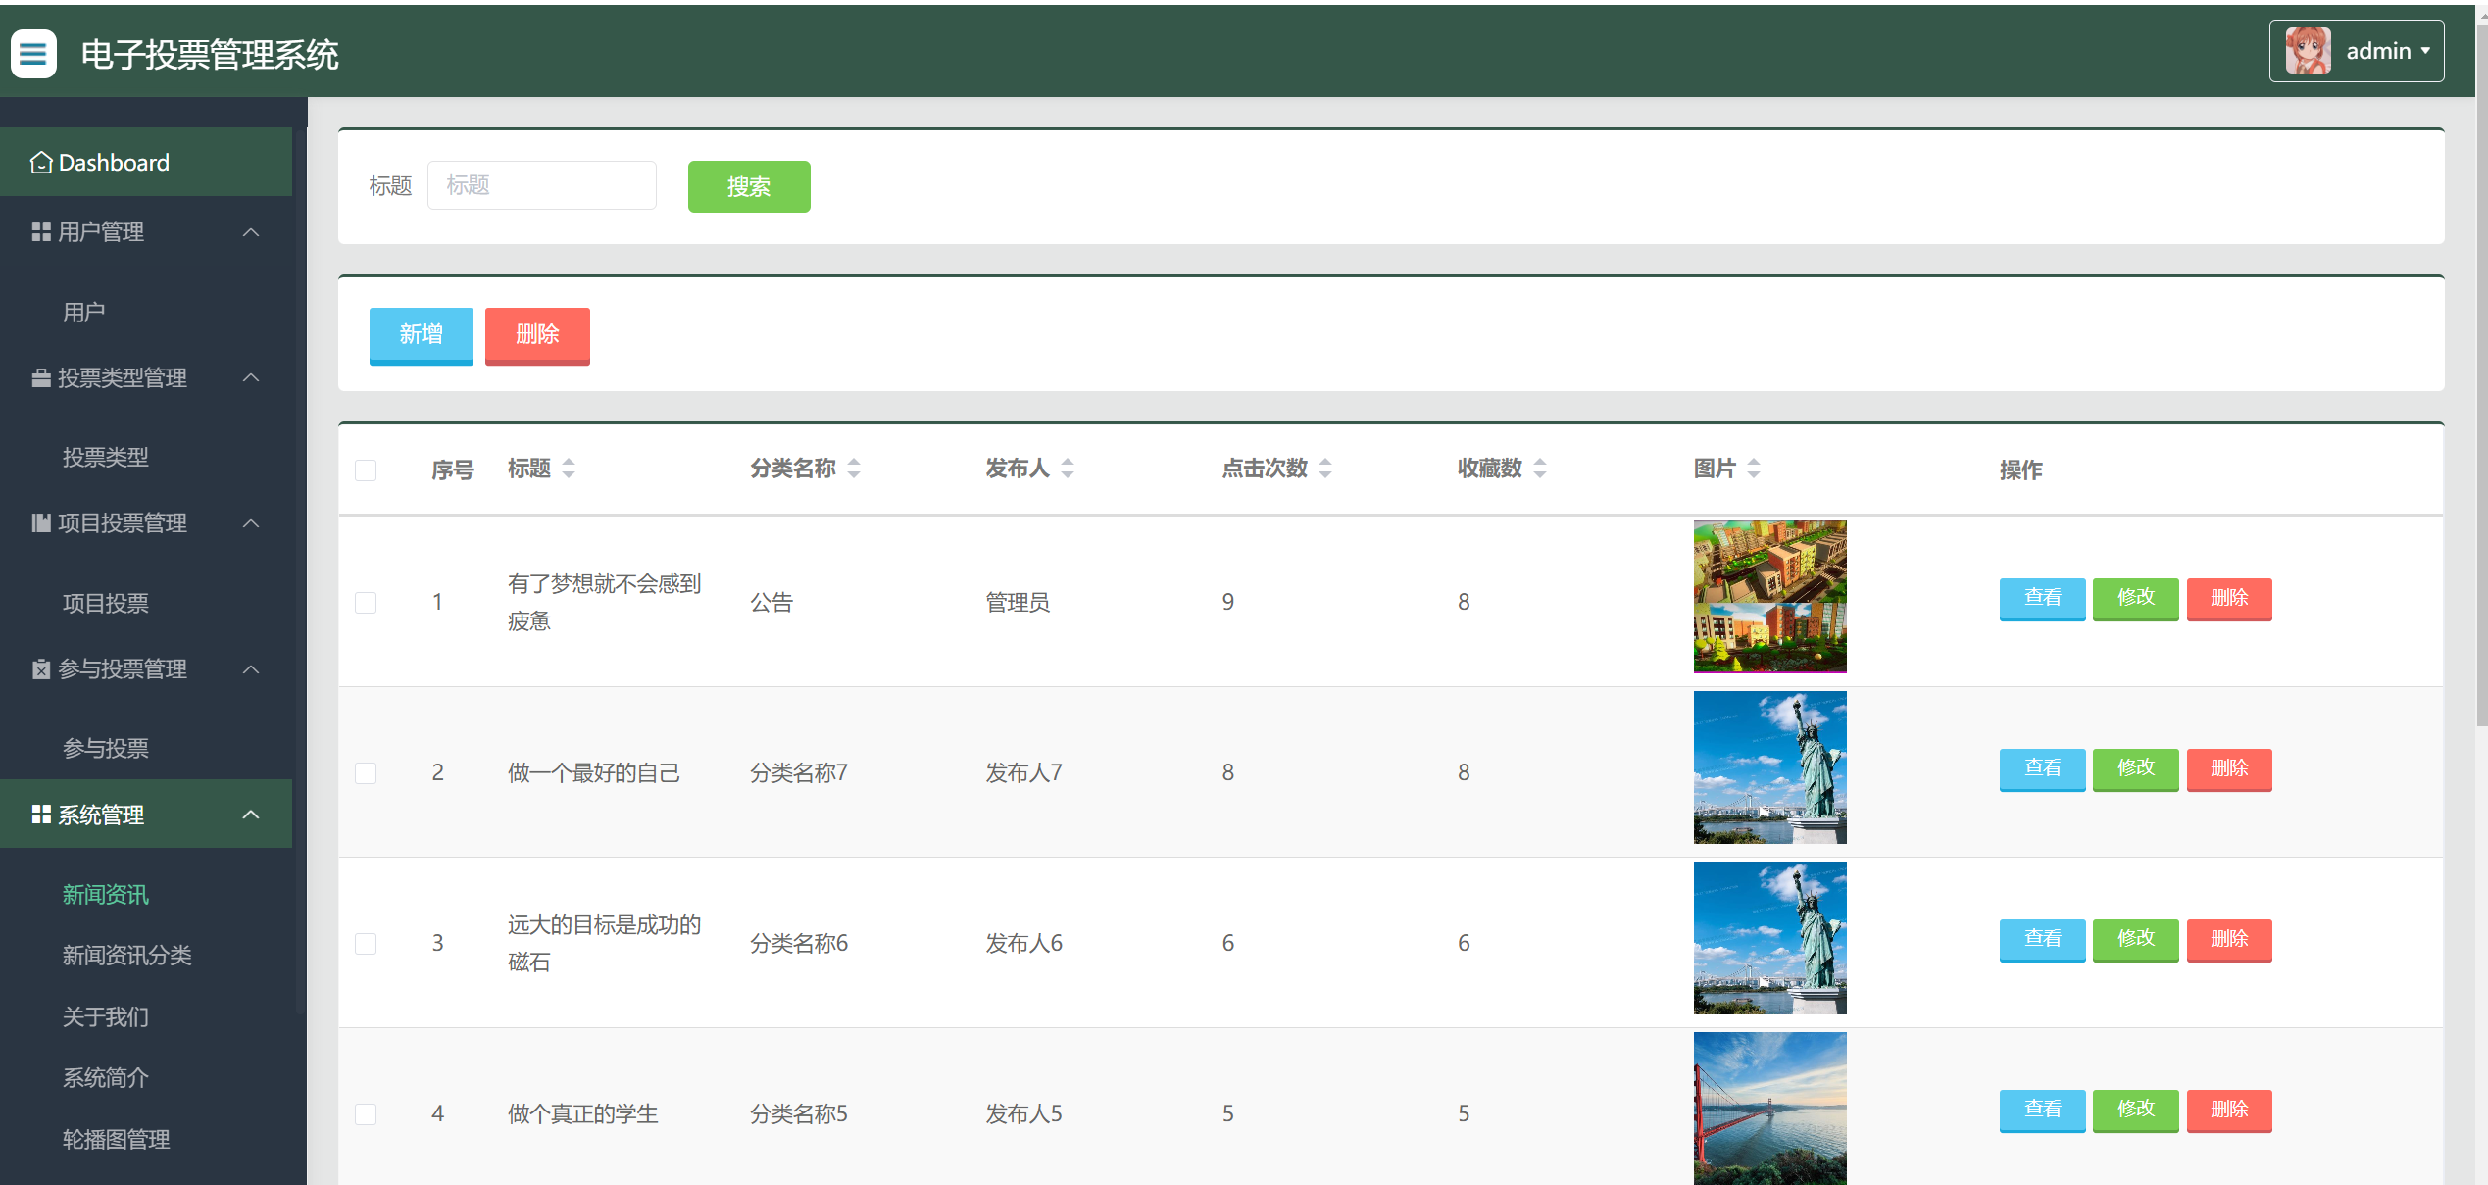This screenshot has width=2488, height=1185.
Task: Click the 新增 button
Action: (421, 334)
